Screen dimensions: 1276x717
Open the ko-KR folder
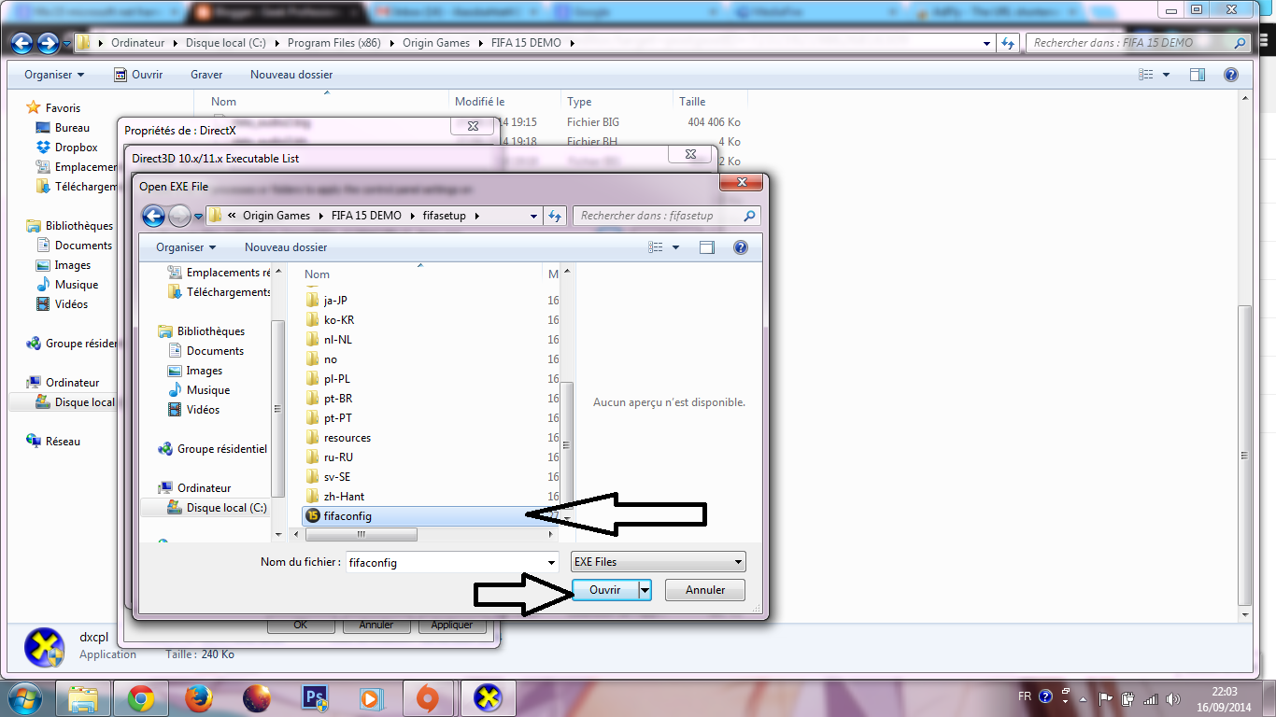tap(339, 319)
